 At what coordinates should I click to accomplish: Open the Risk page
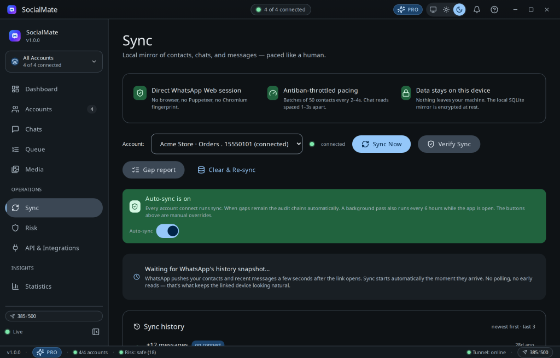(x=54, y=228)
